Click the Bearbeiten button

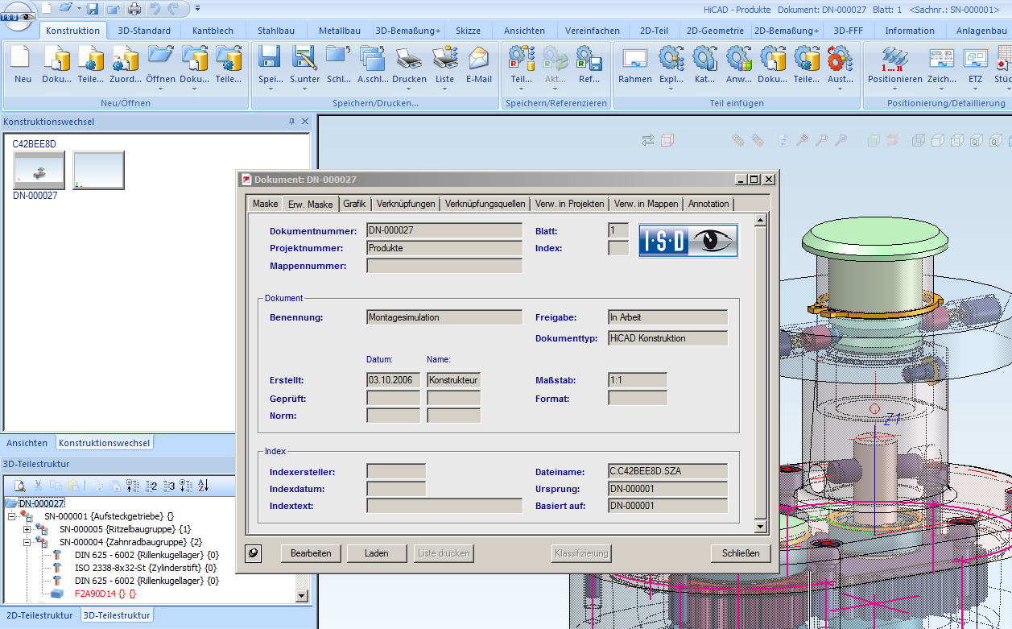tap(311, 553)
